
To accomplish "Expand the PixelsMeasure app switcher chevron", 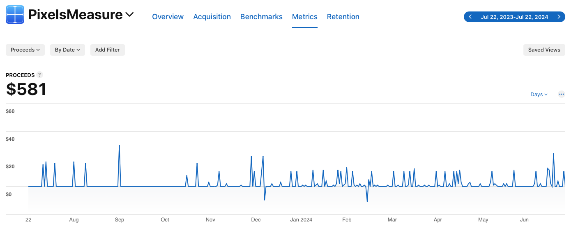I will (x=129, y=15).
